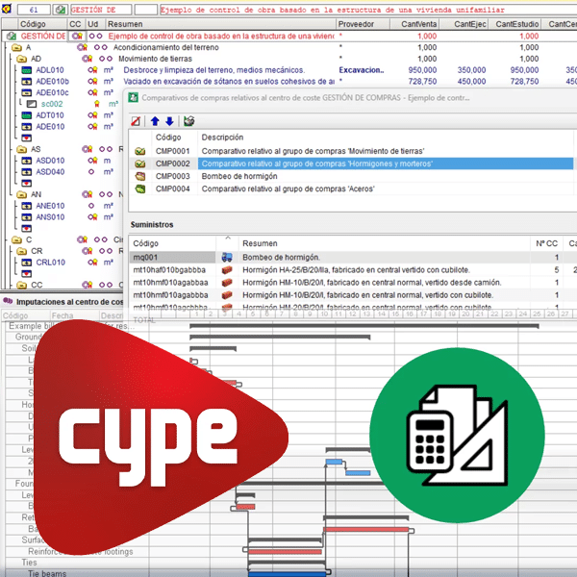Move comparative down with blue down arrow

coord(169,121)
